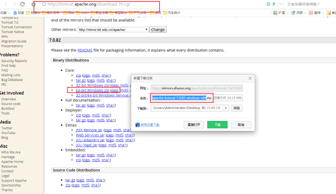The height and width of the screenshot is (194, 336).
Task: Close the 新建下载任务 download dialog
Action: click(250, 78)
